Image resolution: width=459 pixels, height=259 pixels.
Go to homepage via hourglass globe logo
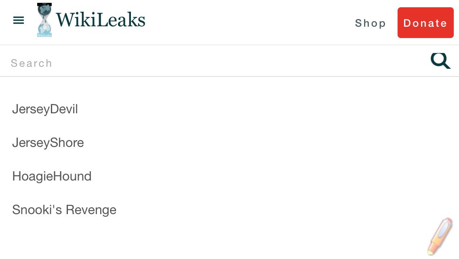(44, 20)
